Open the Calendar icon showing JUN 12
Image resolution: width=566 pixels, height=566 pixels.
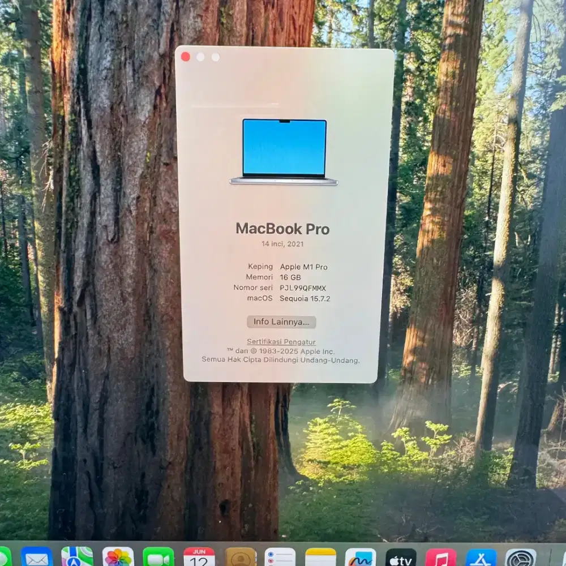(199, 556)
